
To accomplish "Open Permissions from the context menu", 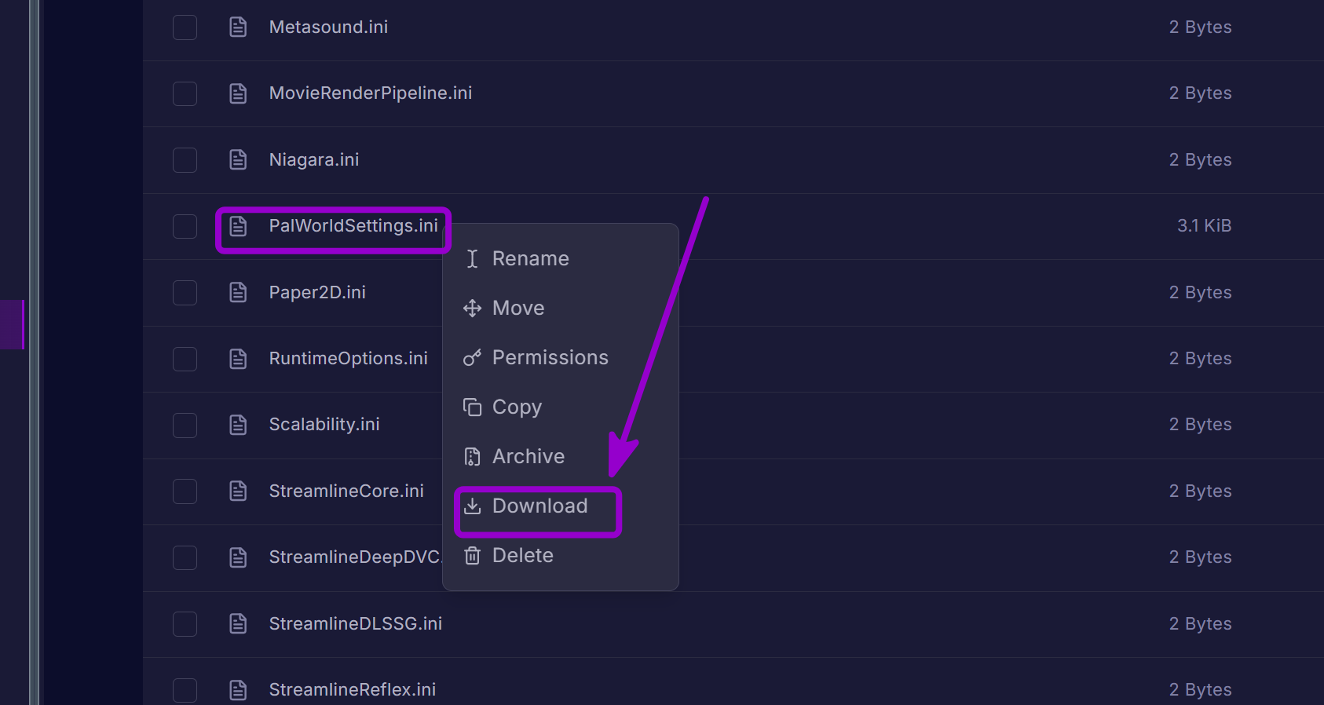I will point(560,357).
